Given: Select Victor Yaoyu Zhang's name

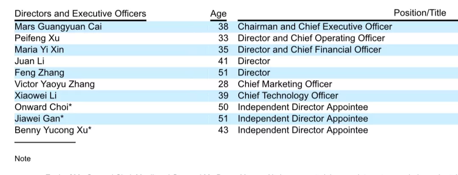Looking at the screenshot, I should pos(55,84).
